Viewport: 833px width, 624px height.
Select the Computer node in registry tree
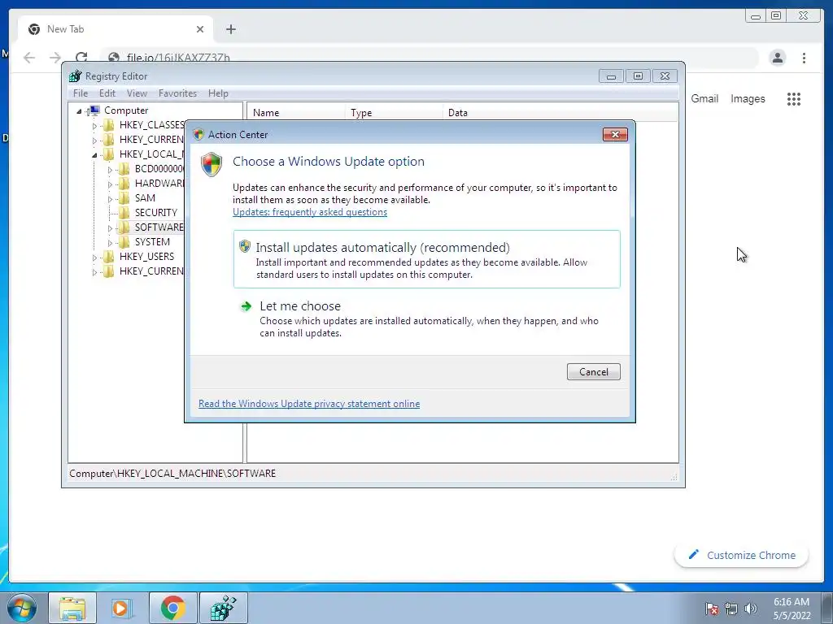point(126,110)
